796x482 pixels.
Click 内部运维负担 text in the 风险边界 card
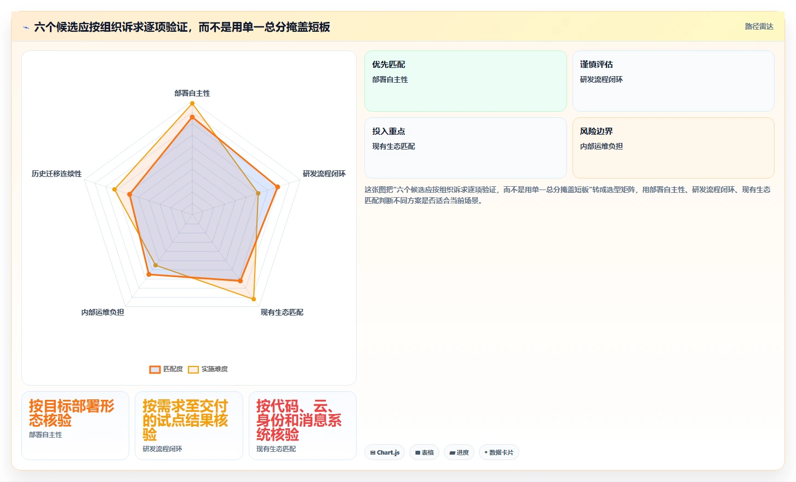click(602, 146)
